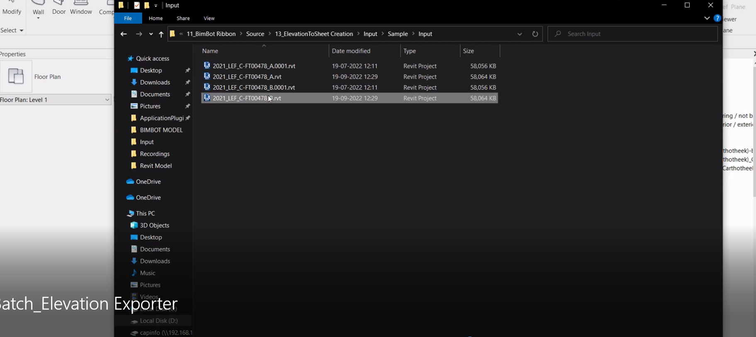This screenshot has width=756, height=337.
Task: Expand the address bar history dropdown
Action: pyautogui.click(x=519, y=34)
